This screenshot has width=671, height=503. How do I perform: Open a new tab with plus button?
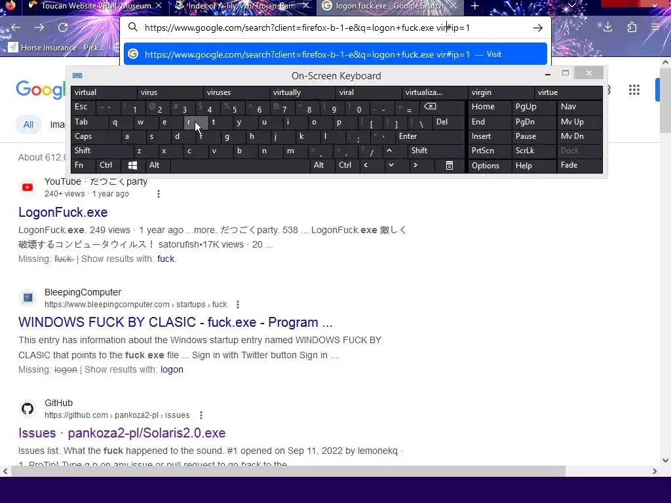(x=474, y=6)
